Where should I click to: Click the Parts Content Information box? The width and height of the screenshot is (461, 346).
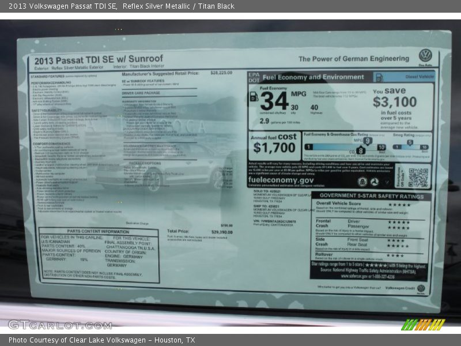[99, 255]
